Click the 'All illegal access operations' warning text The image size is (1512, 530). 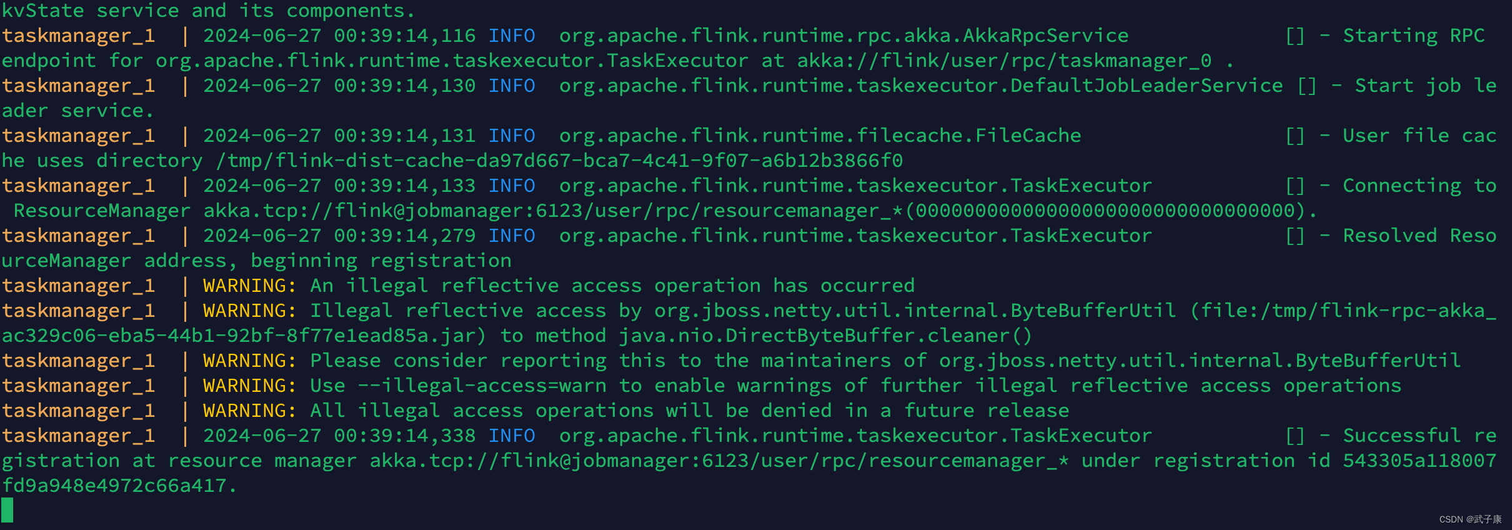690,411
